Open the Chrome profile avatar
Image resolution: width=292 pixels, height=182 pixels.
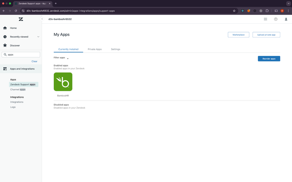[x=282, y=11]
